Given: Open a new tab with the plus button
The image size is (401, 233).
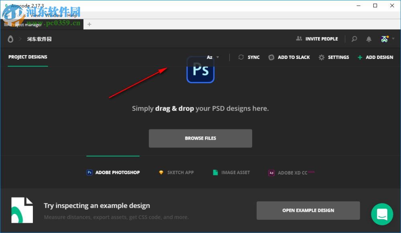Looking at the screenshot, I should [89, 24].
